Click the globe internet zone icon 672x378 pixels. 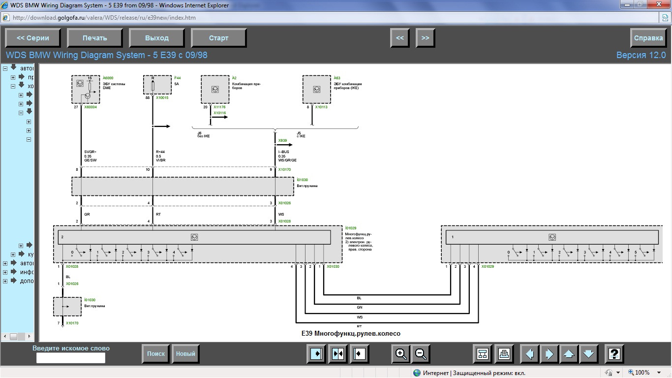pyautogui.click(x=417, y=373)
